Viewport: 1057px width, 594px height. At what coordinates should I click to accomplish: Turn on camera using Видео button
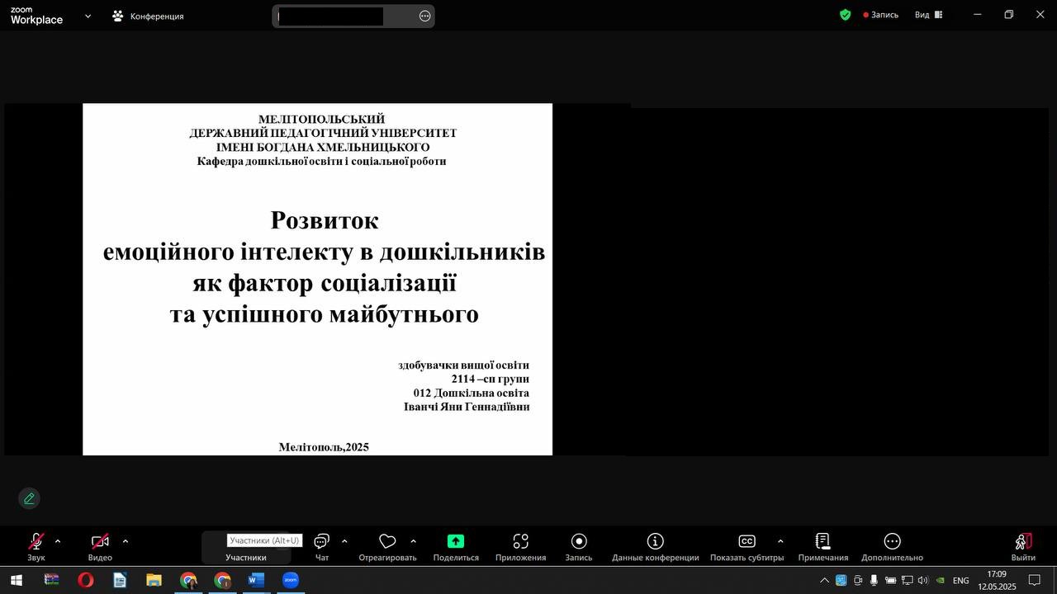(x=100, y=547)
